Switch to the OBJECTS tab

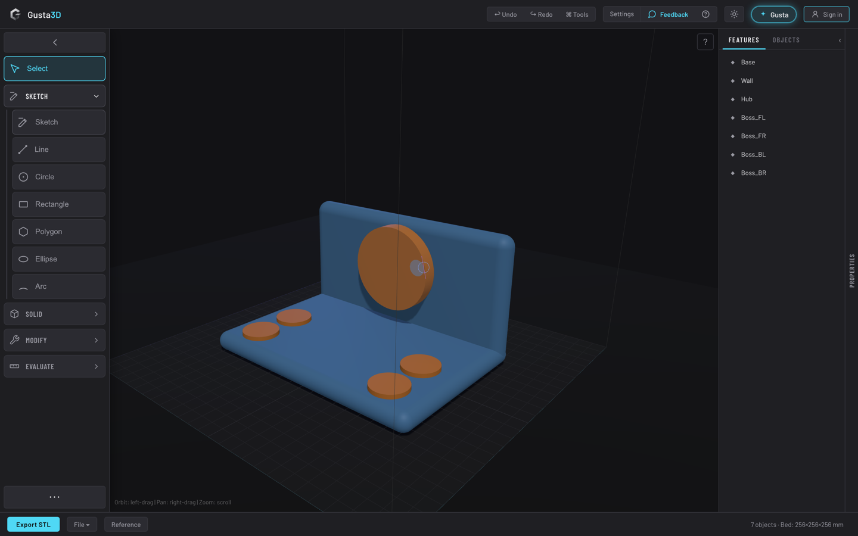point(786,40)
